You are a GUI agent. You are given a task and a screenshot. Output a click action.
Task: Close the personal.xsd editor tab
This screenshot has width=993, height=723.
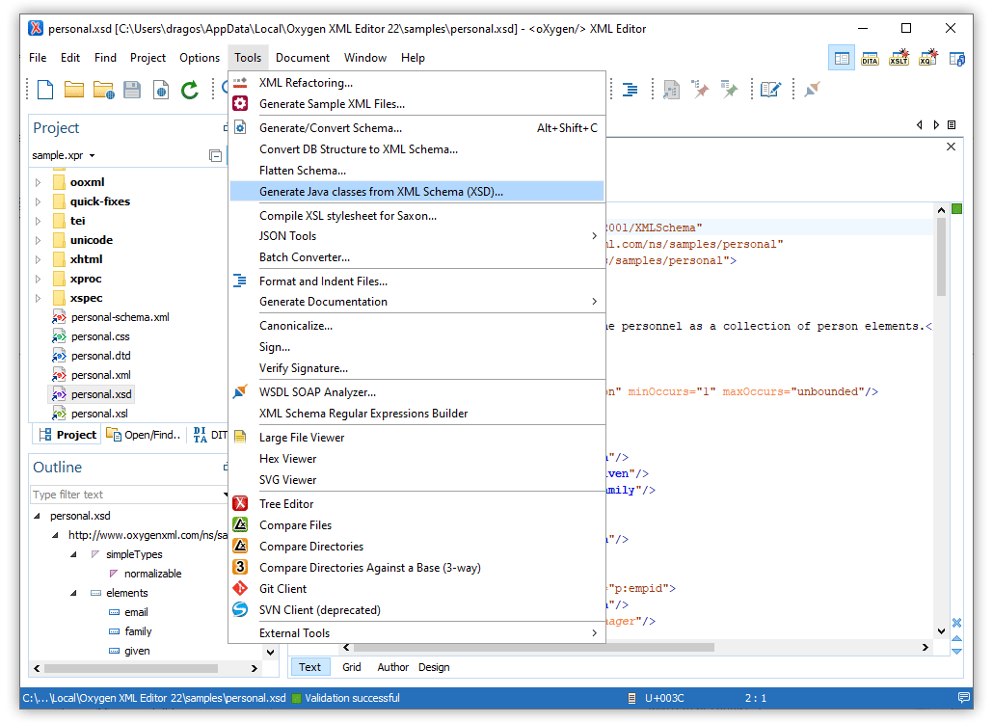coord(951,147)
